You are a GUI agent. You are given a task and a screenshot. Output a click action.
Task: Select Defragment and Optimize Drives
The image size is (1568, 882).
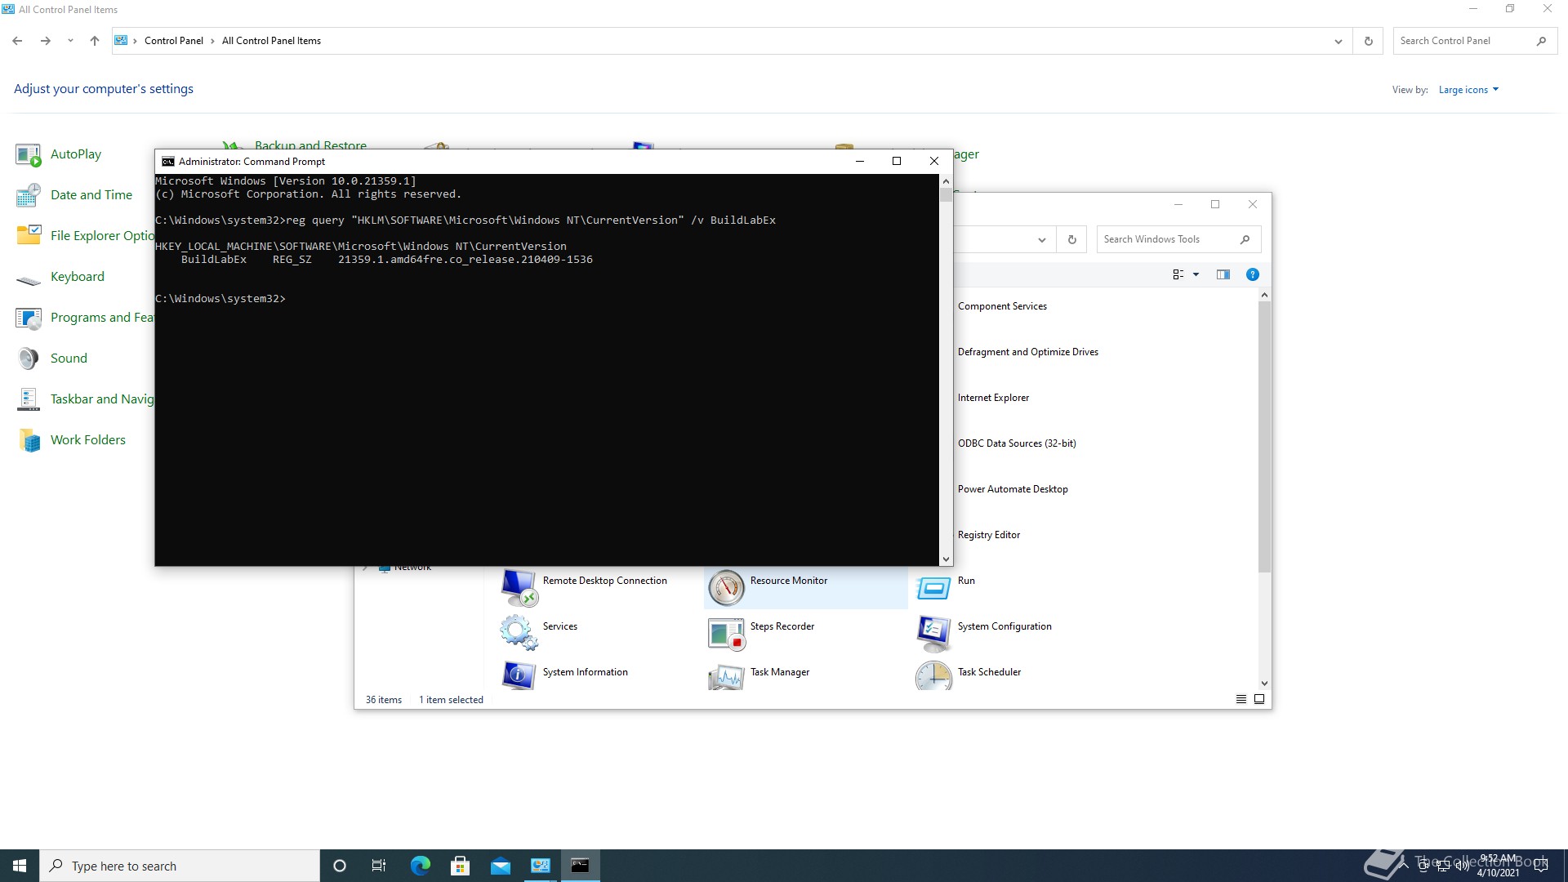click(x=1027, y=352)
